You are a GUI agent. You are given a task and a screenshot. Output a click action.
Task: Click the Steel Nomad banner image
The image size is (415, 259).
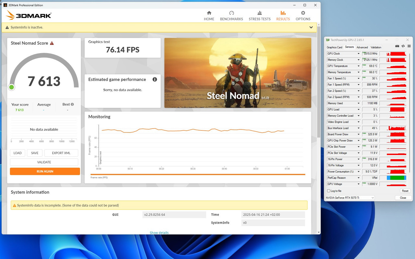coord(238,73)
